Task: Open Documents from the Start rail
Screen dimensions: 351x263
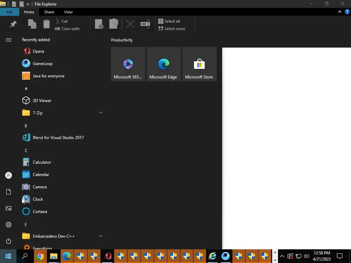Action: click(x=9, y=192)
